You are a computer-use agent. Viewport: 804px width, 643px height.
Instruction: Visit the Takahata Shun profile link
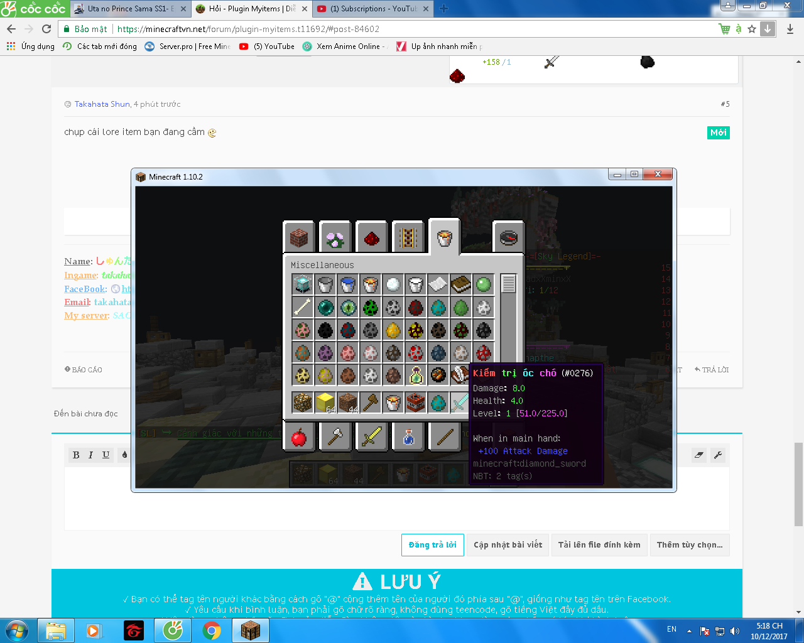102,104
